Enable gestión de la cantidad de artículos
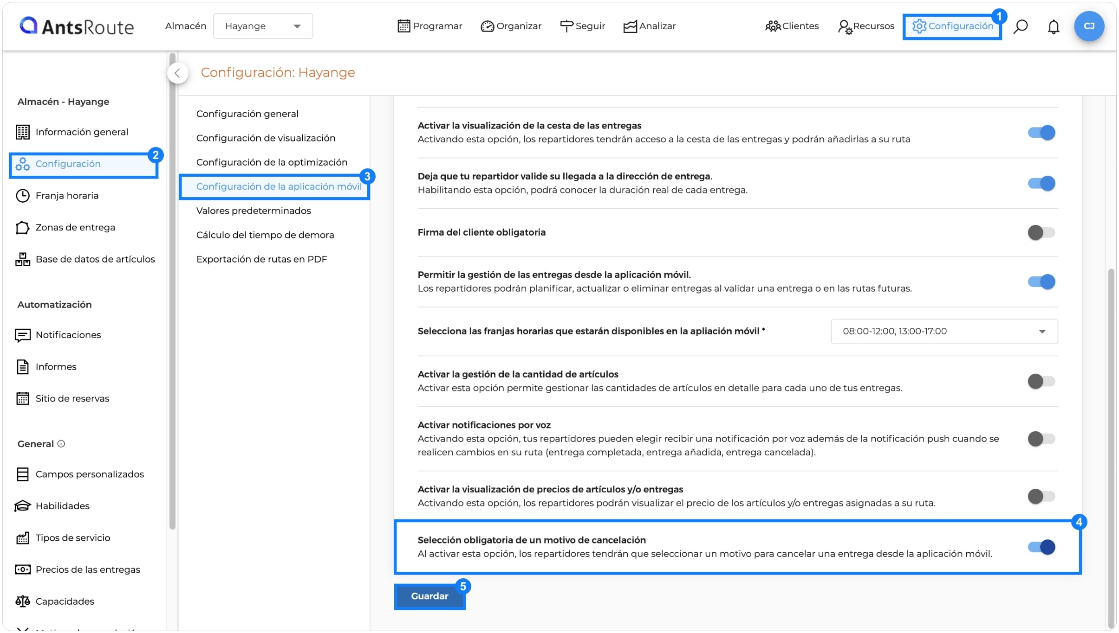 (x=1041, y=381)
